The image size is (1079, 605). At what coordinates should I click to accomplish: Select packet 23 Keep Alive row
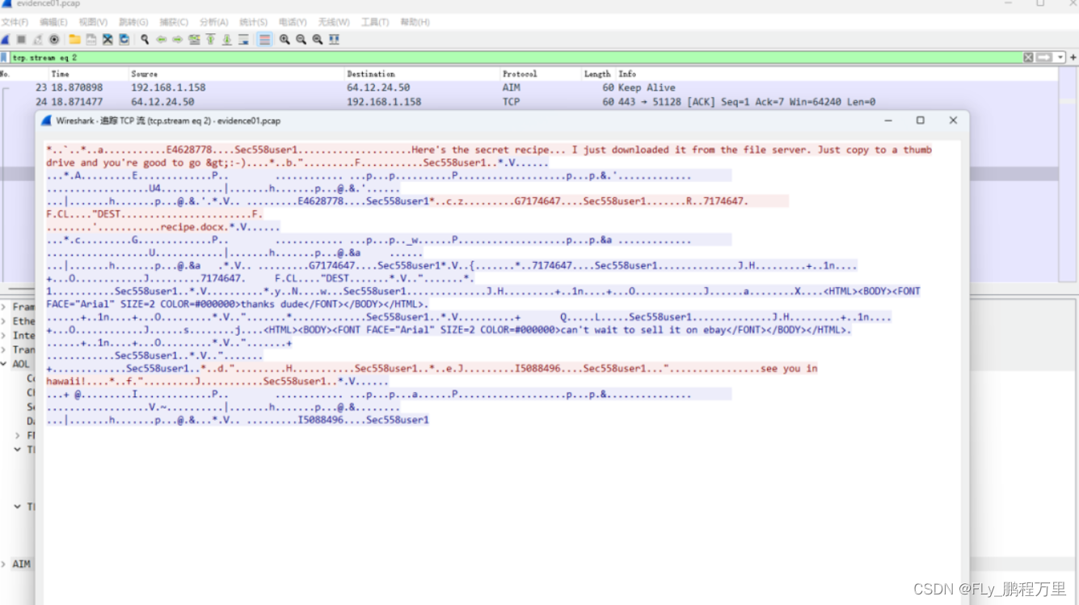pyautogui.click(x=529, y=87)
